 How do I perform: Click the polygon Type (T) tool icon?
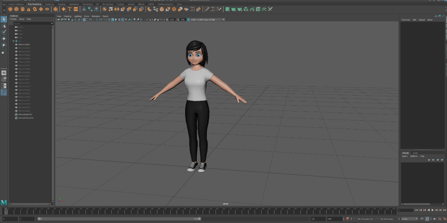(70, 9)
